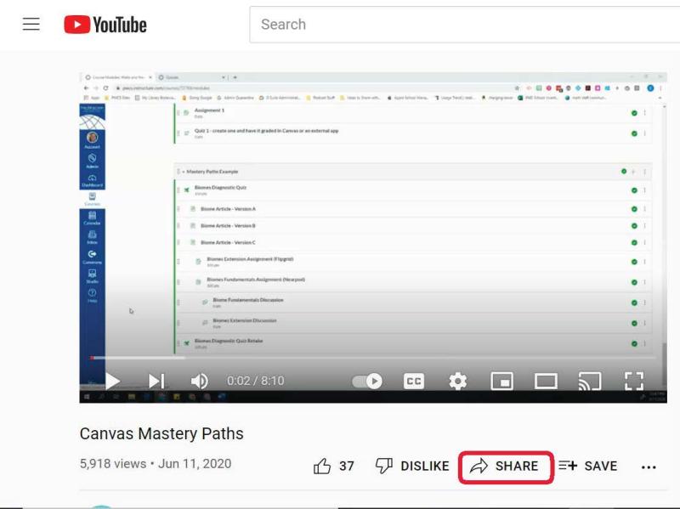
Task: Seek along the video progress bar
Action: (373, 358)
